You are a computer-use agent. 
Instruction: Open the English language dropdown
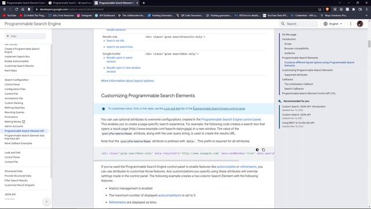pyautogui.click(x=333, y=24)
